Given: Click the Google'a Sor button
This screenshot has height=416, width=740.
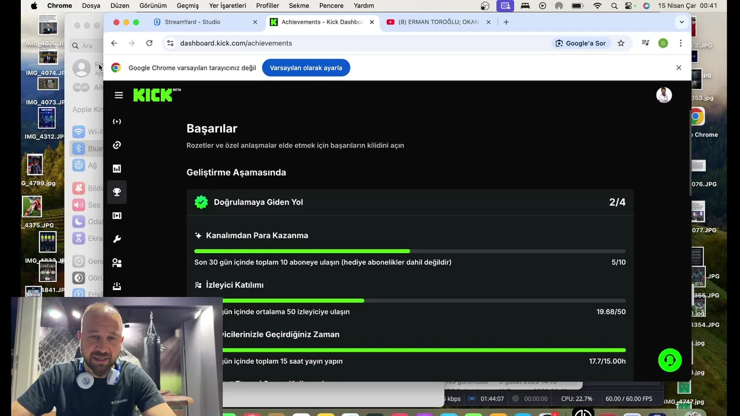Looking at the screenshot, I should coord(580,43).
